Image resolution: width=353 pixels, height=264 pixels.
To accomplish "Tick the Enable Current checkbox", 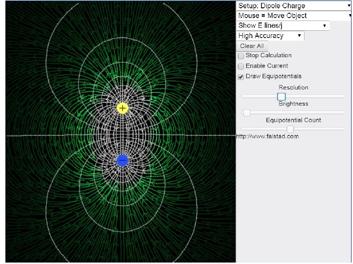I will (x=241, y=66).
